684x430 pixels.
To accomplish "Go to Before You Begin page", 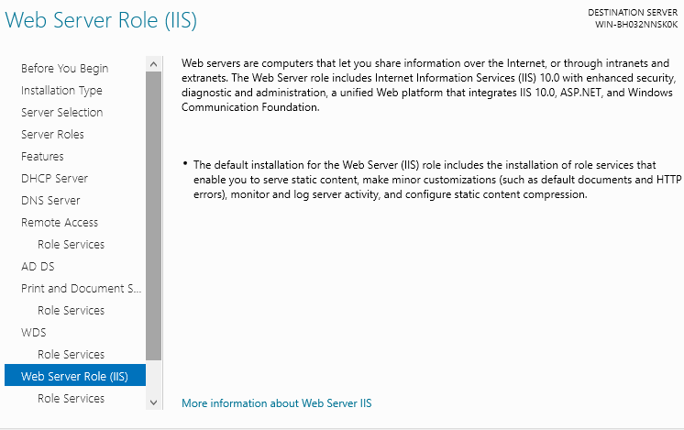I will point(64,69).
